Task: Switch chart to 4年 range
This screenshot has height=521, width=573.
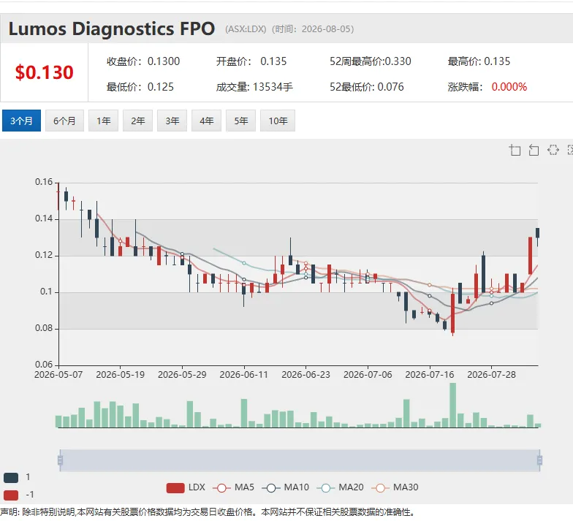Action: pyautogui.click(x=206, y=121)
